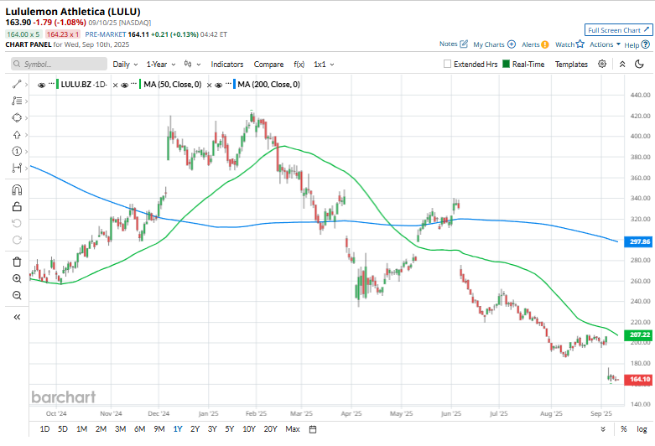Click the trash delete drawings icon
The image size is (655, 446).
click(17, 262)
